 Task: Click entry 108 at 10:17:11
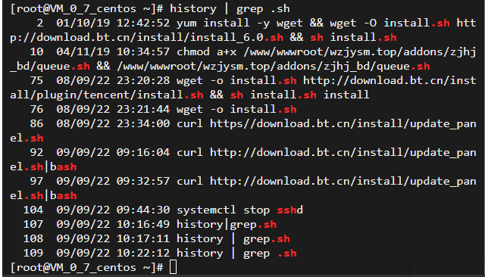tap(157, 238)
